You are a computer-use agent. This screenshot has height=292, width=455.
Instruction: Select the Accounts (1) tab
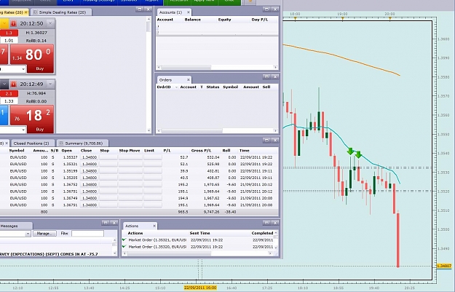pyautogui.click(x=170, y=12)
